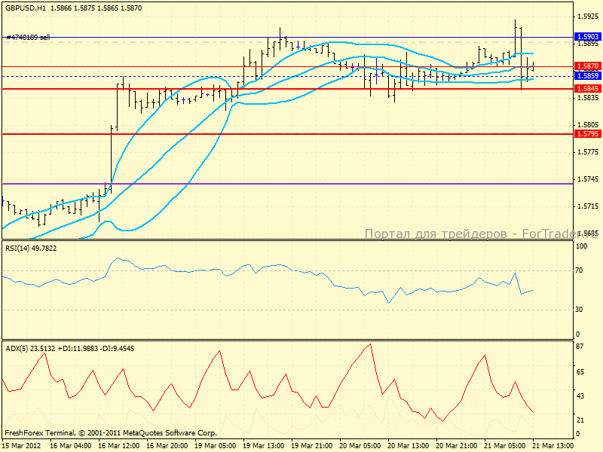Click the red 1.5870 price tag

pos(588,66)
